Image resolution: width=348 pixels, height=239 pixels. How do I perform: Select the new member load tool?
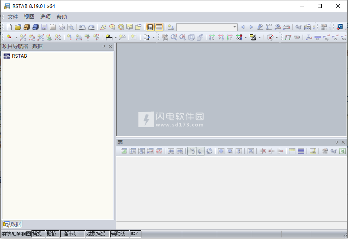79,37
